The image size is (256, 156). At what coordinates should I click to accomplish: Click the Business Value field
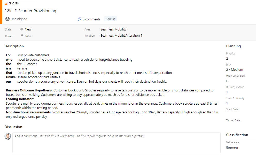click(240, 92)
